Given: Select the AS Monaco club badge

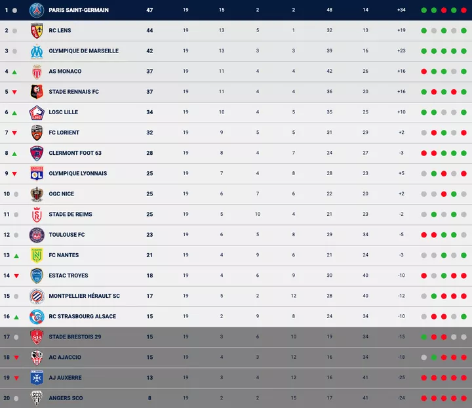Looking at the screenshot, I should [x=37, y=71].
